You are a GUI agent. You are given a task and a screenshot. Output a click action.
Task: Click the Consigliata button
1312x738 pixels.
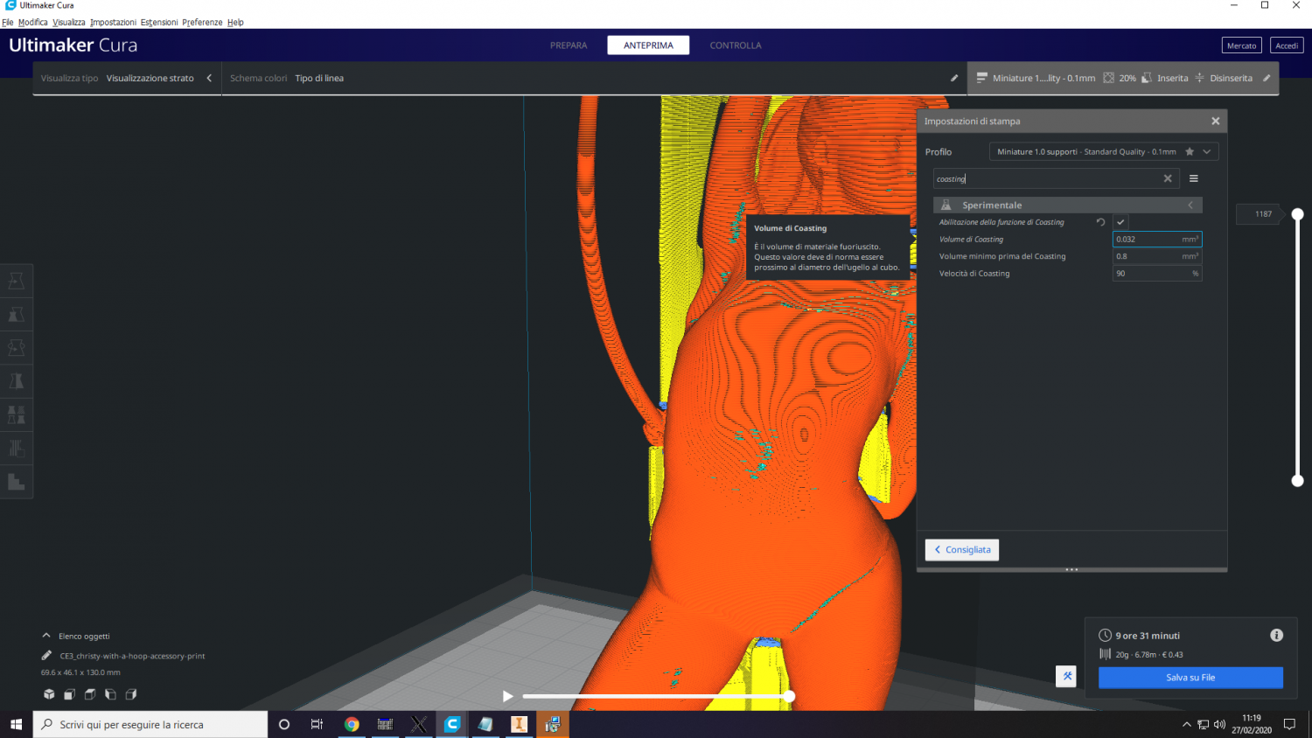(962, 550)
